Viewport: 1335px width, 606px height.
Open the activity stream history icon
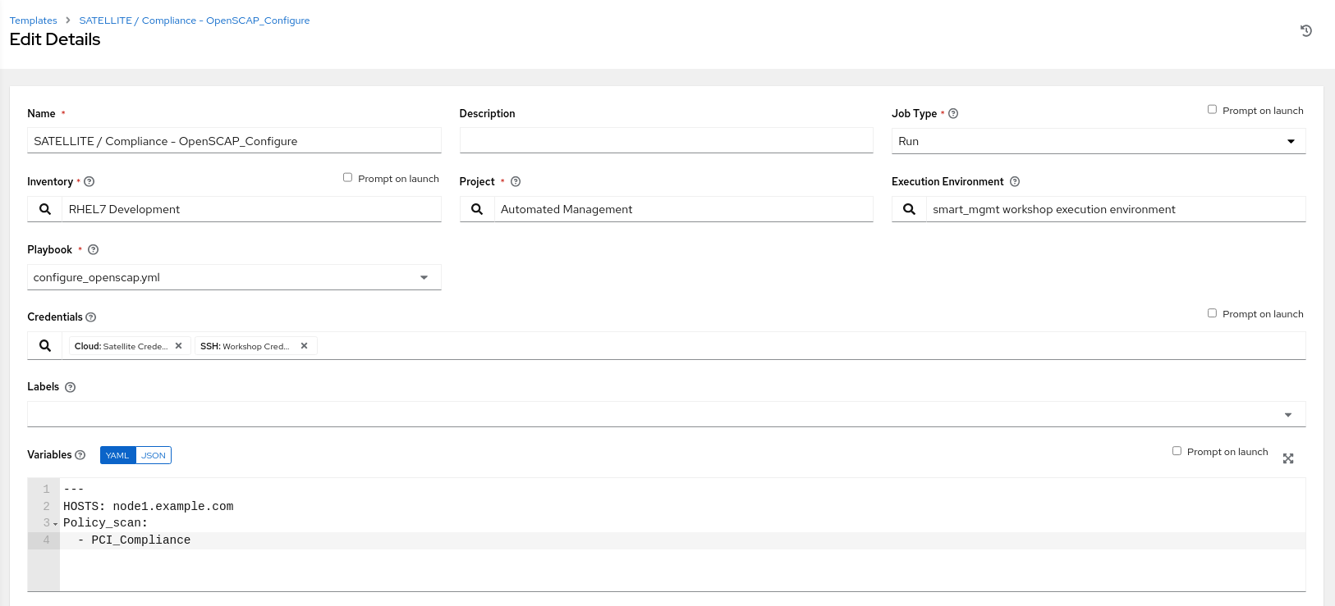click(x=1306, y=31)
